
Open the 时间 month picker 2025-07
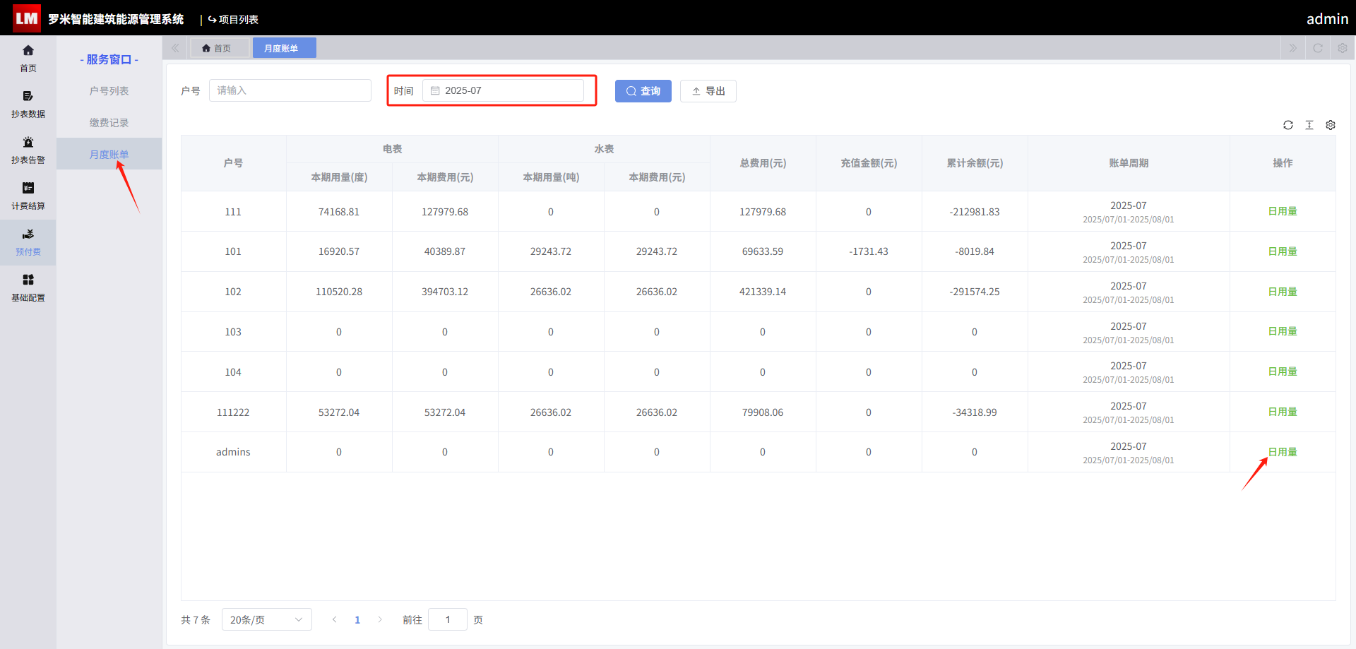[x=503, y=90]
